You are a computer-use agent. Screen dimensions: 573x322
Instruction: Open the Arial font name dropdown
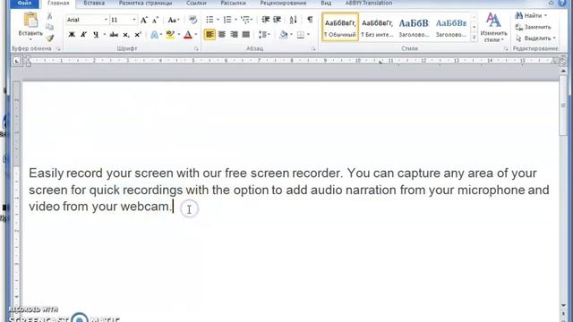106,20
